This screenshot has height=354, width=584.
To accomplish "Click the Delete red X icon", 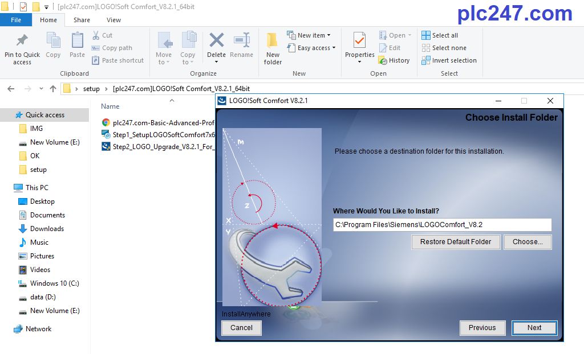I will tap(216, 40).
